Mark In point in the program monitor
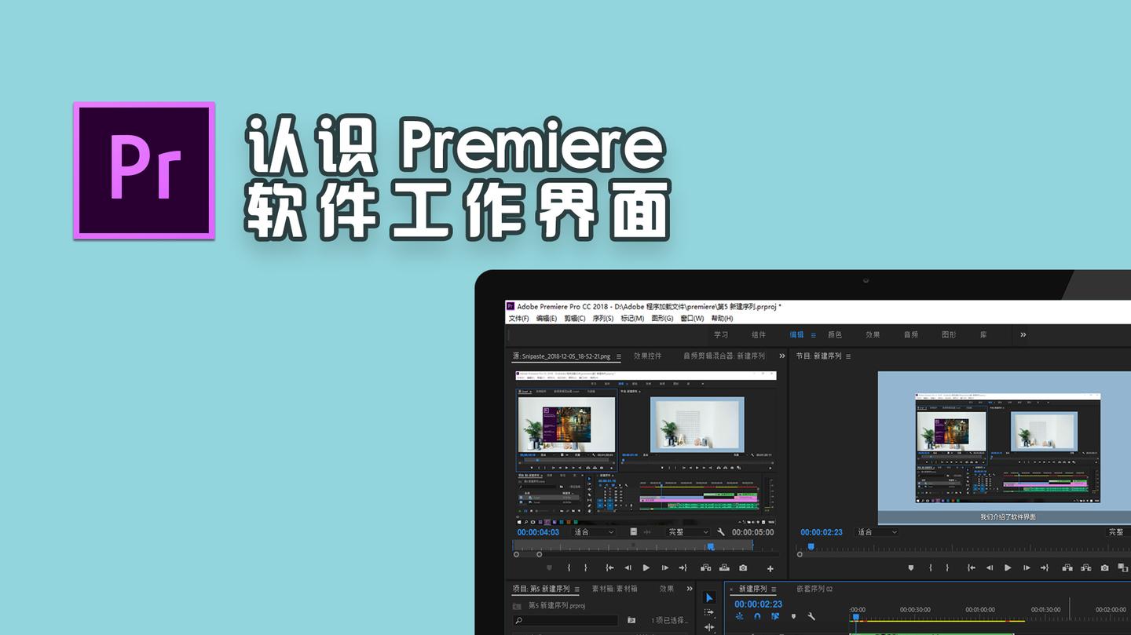This screenshot has width=1131, height=635. coord(931,567)
